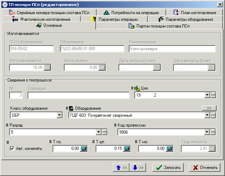Expand the Оборудование dropdown list
The width and height of the screenshot is (225, 176).
click(207, 115)
